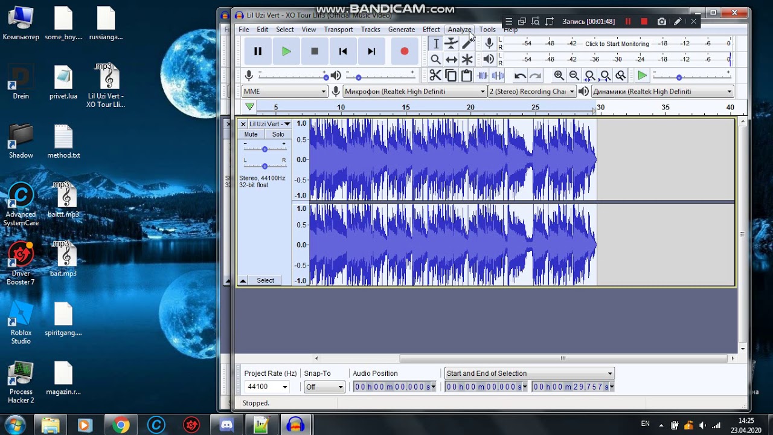Screen dimensions: 773x435
Task: Click the Windows Start button
Action: (x=14, y=425)
